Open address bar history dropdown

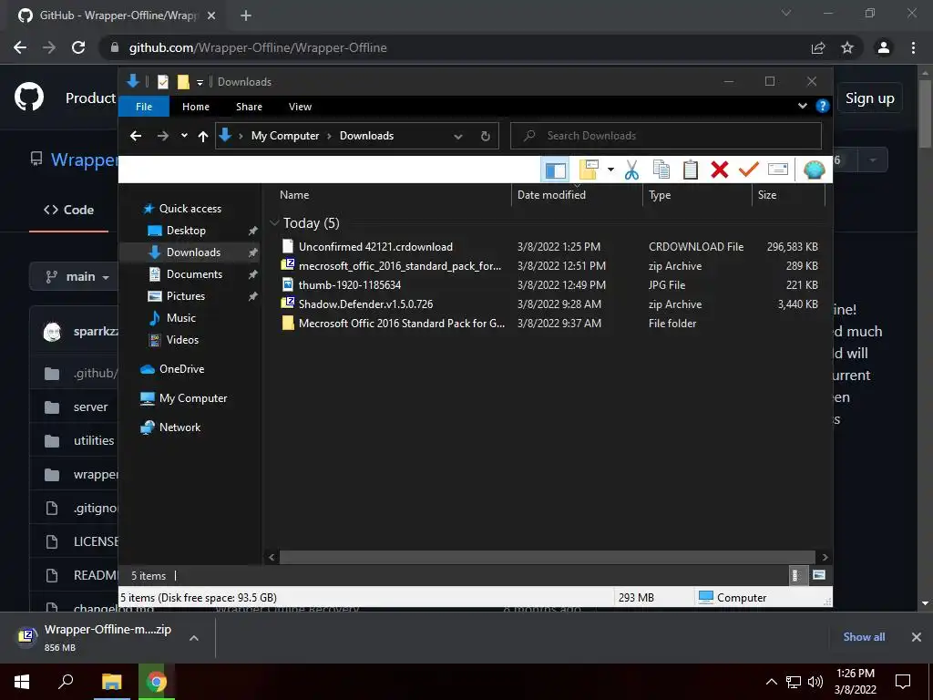click(458, 137)
